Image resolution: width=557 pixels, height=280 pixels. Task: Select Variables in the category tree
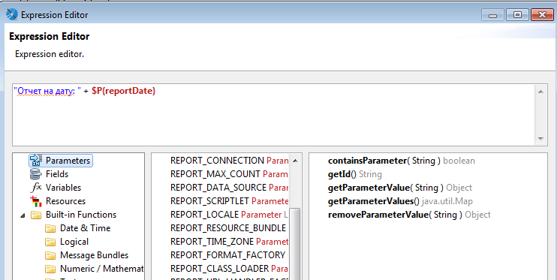[63, 188]
